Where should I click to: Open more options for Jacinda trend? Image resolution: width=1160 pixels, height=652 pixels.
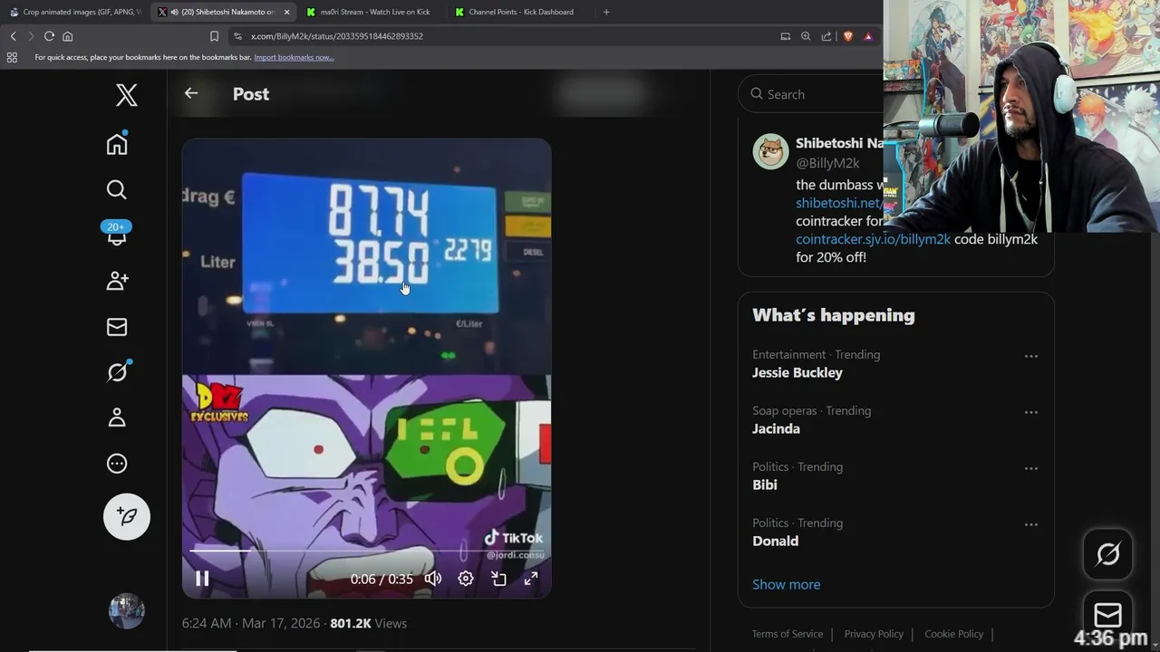(1031, 412)
